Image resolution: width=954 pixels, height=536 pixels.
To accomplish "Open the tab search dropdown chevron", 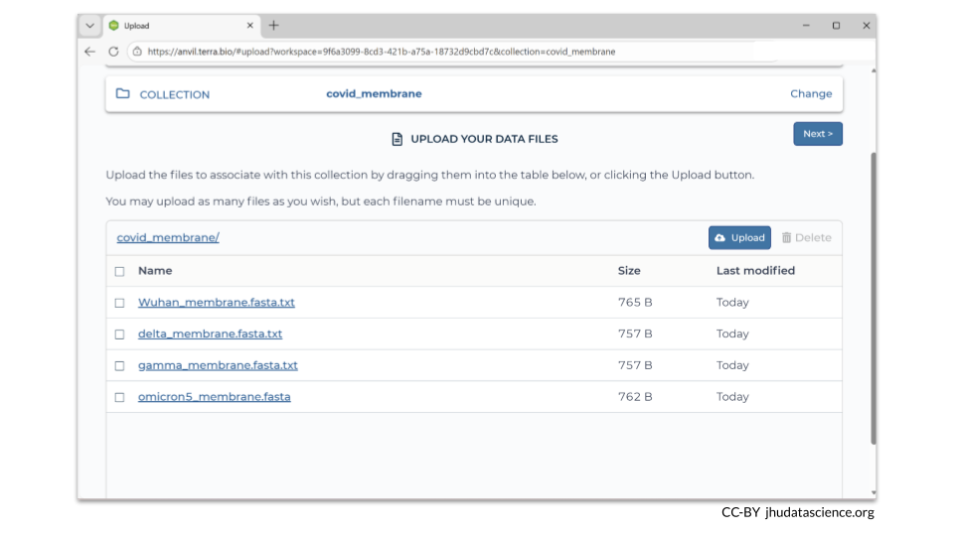I will (90, 26).
